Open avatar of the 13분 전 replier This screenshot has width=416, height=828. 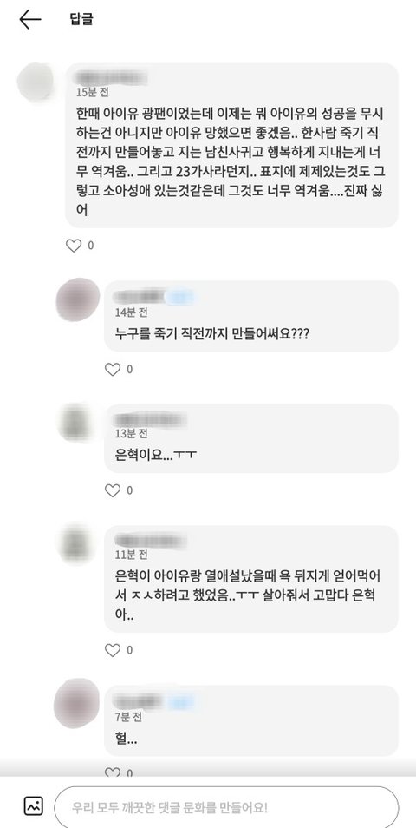coord(75,423)
